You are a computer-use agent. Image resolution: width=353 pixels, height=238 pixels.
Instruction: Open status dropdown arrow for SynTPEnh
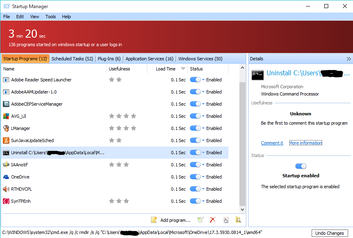pyautogui.click(x=203, y=201)
